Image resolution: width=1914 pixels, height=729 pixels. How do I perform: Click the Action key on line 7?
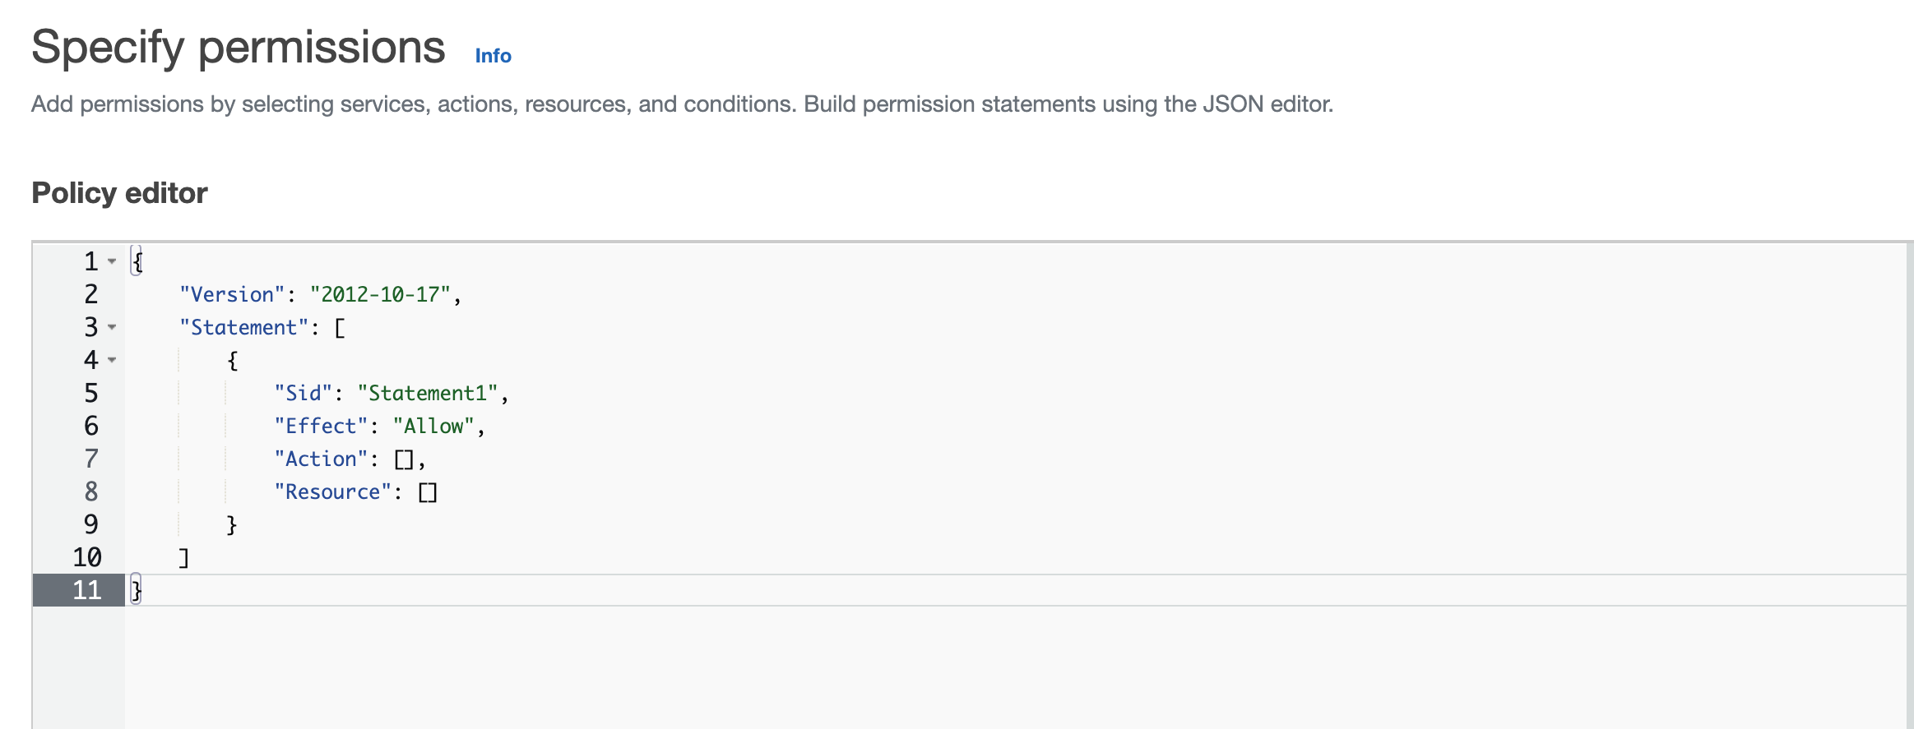321,459
